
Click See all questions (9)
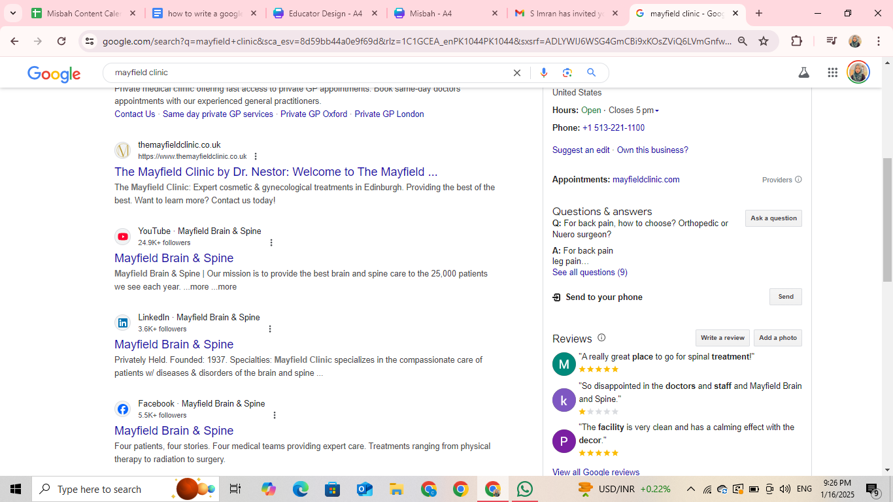click(590, 272)
